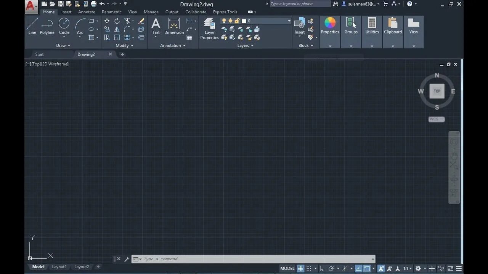
Task: Click the Dimension tool in Annotation panel
Action: pos(174,25)
